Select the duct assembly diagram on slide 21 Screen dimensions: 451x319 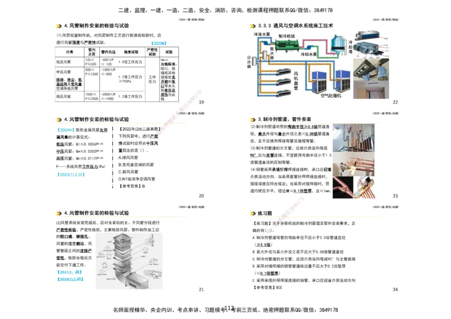coord(129,261)
